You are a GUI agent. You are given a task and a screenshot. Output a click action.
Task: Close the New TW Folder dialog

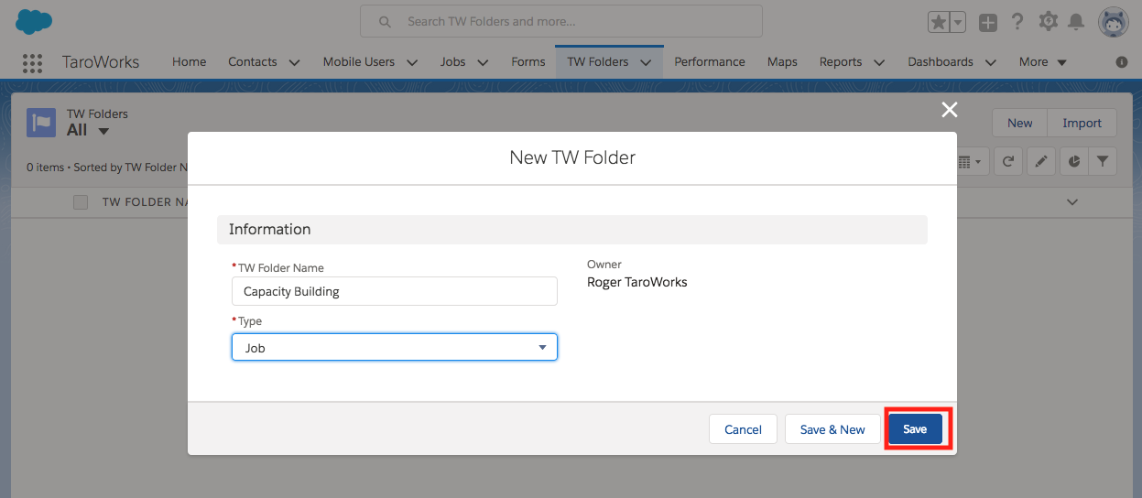click(x=950, y=110)
